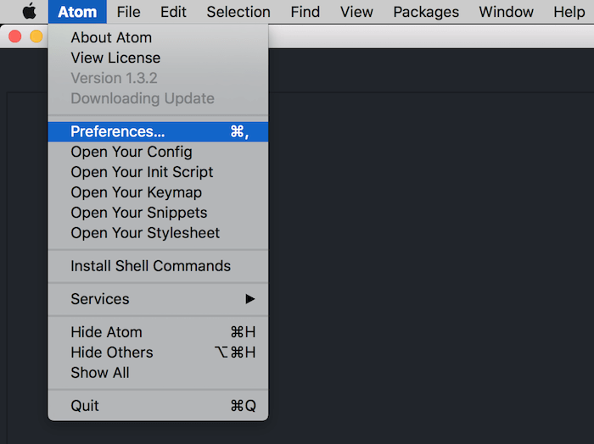Open the Apple menu icon
The height and width of the screenshot is (444, 594).
coord(29,12)
